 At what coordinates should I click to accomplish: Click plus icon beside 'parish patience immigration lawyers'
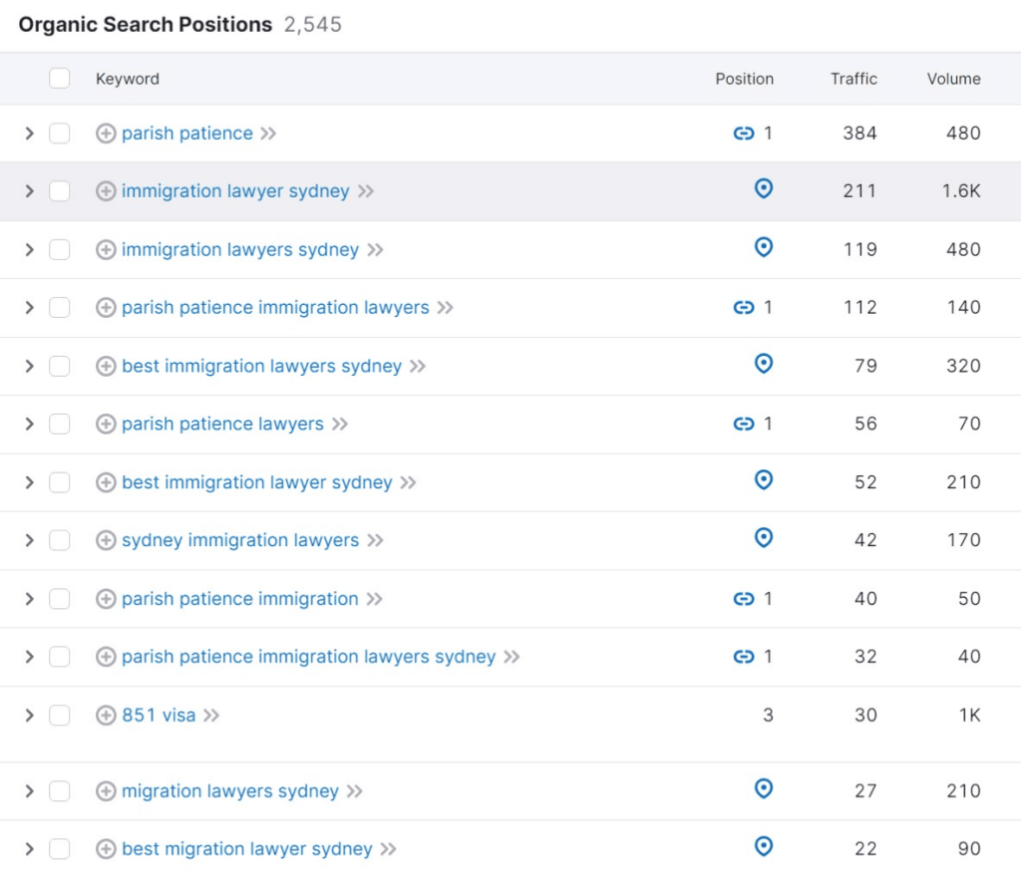[106, 307]
